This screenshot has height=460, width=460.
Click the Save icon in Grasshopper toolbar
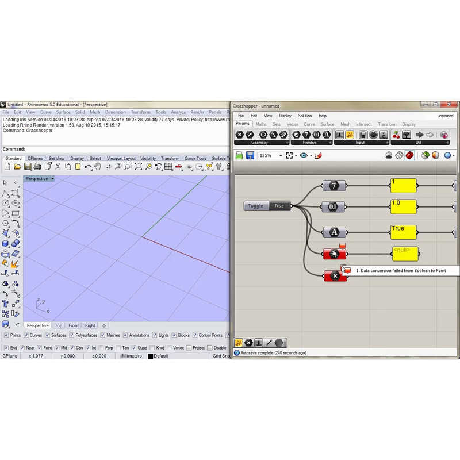pyautogui.click(x=250, y=155)
